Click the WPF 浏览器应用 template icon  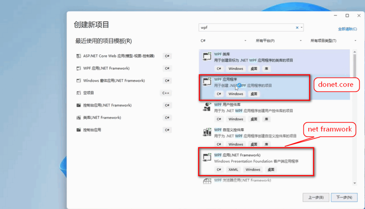click(207, 181)
